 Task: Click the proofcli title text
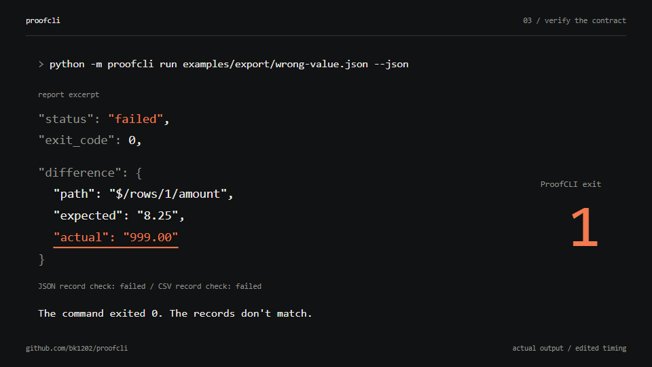click(x=43, y=20)
